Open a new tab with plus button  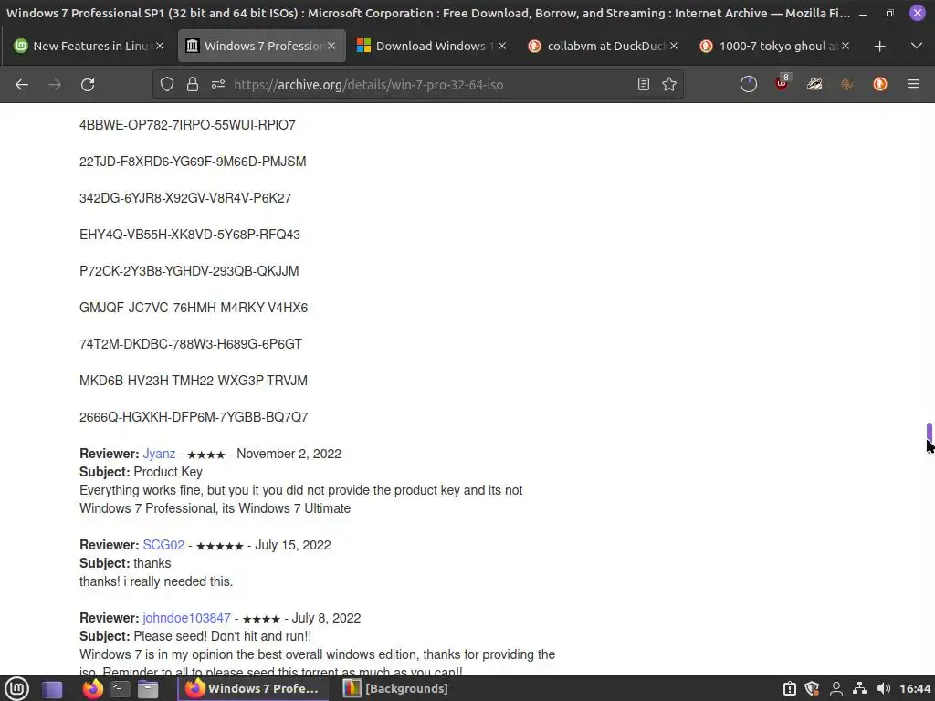pos(879,46)
